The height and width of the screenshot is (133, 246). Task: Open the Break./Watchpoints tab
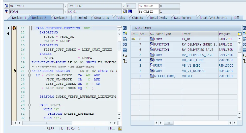213,18
